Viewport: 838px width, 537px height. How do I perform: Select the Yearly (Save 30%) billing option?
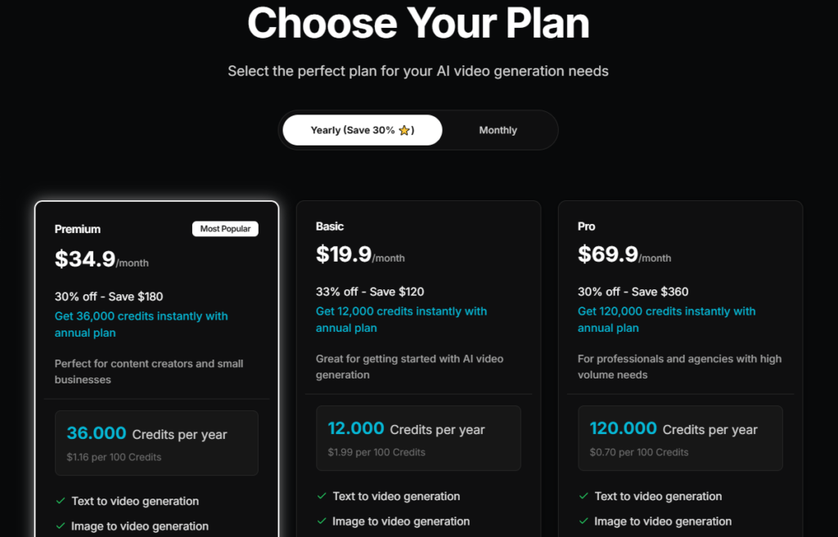pyautogui.click(x=363, y=130)
